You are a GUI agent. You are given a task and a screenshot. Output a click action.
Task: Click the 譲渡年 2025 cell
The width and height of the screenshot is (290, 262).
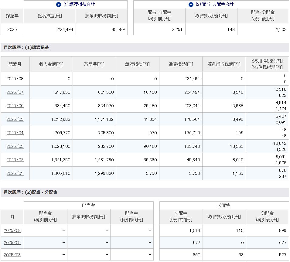[x=12, y=29]
